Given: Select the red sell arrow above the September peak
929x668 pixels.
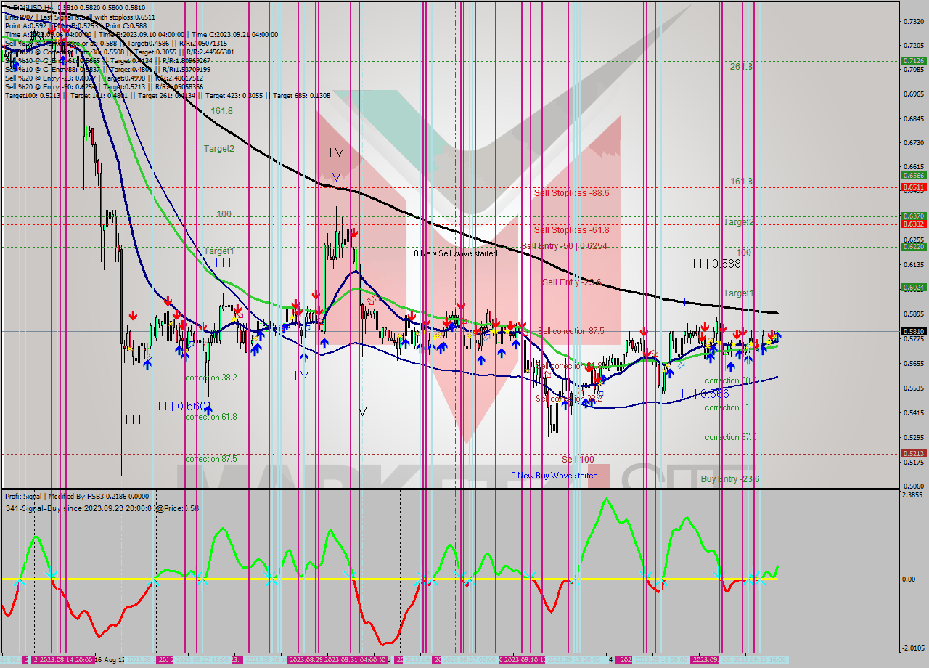Looking at the screenshot, I should pos(705,325).
